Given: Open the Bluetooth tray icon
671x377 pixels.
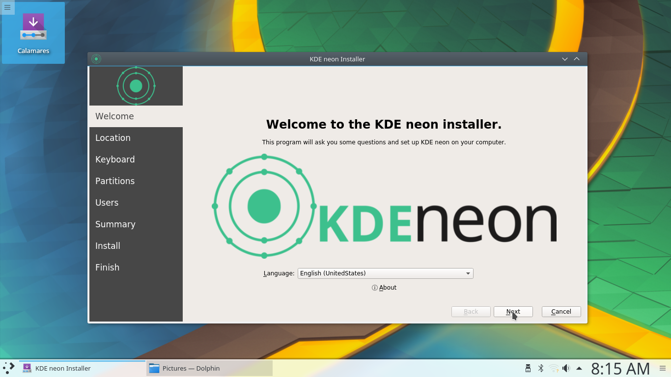Looking at the screenshot, I should (541, 368).
